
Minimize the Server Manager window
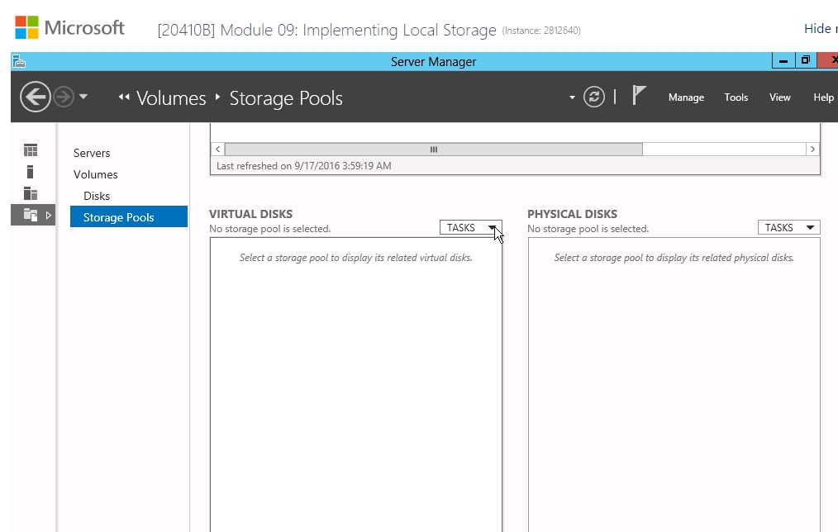[783, 60]
